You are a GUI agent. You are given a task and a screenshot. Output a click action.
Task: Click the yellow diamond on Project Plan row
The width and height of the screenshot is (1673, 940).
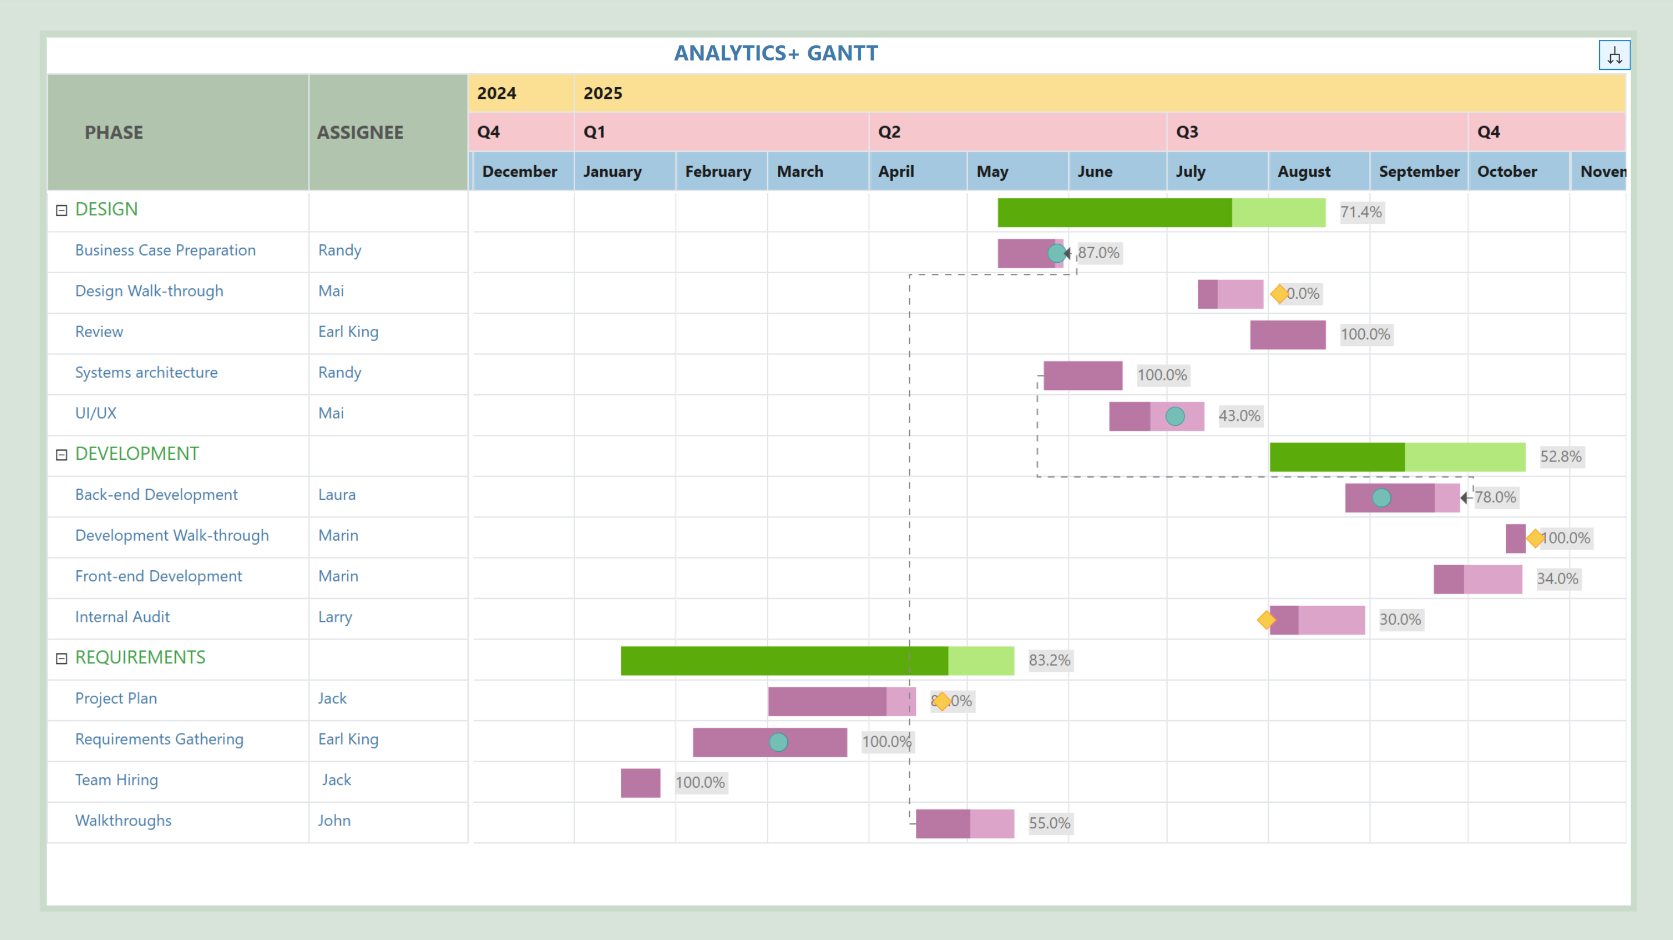point(941,701)
